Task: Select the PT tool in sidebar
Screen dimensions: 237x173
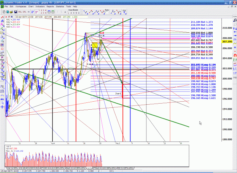Action: coord(2,45)
